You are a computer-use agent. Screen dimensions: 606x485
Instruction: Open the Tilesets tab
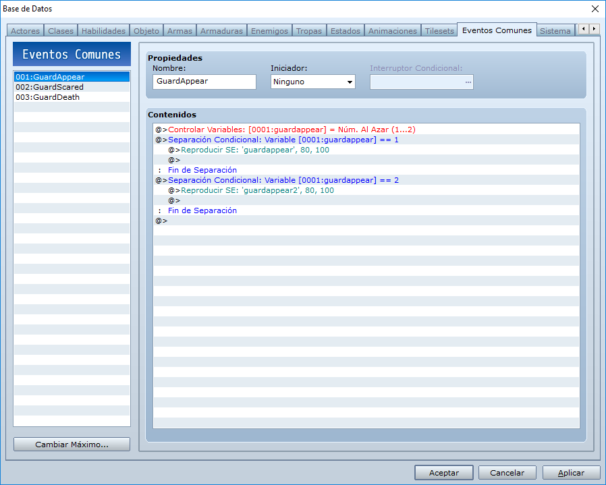click(x=439, y=31)
